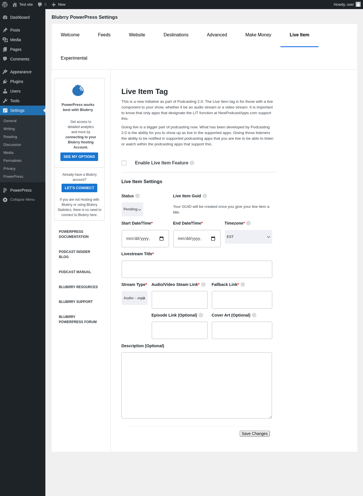363x496 pixels.
Task: Click the Media icon in the sidebar
Action: tap(5, 40)
